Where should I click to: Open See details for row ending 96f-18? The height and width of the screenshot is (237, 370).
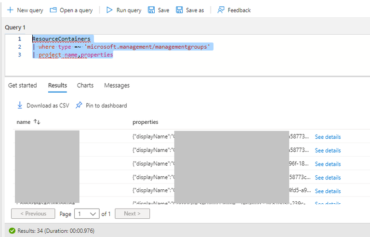tap(328, 164)
